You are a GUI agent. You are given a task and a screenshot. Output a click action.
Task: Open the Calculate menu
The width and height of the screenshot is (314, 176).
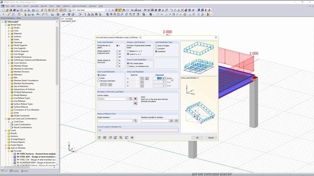tap(34, 6)
